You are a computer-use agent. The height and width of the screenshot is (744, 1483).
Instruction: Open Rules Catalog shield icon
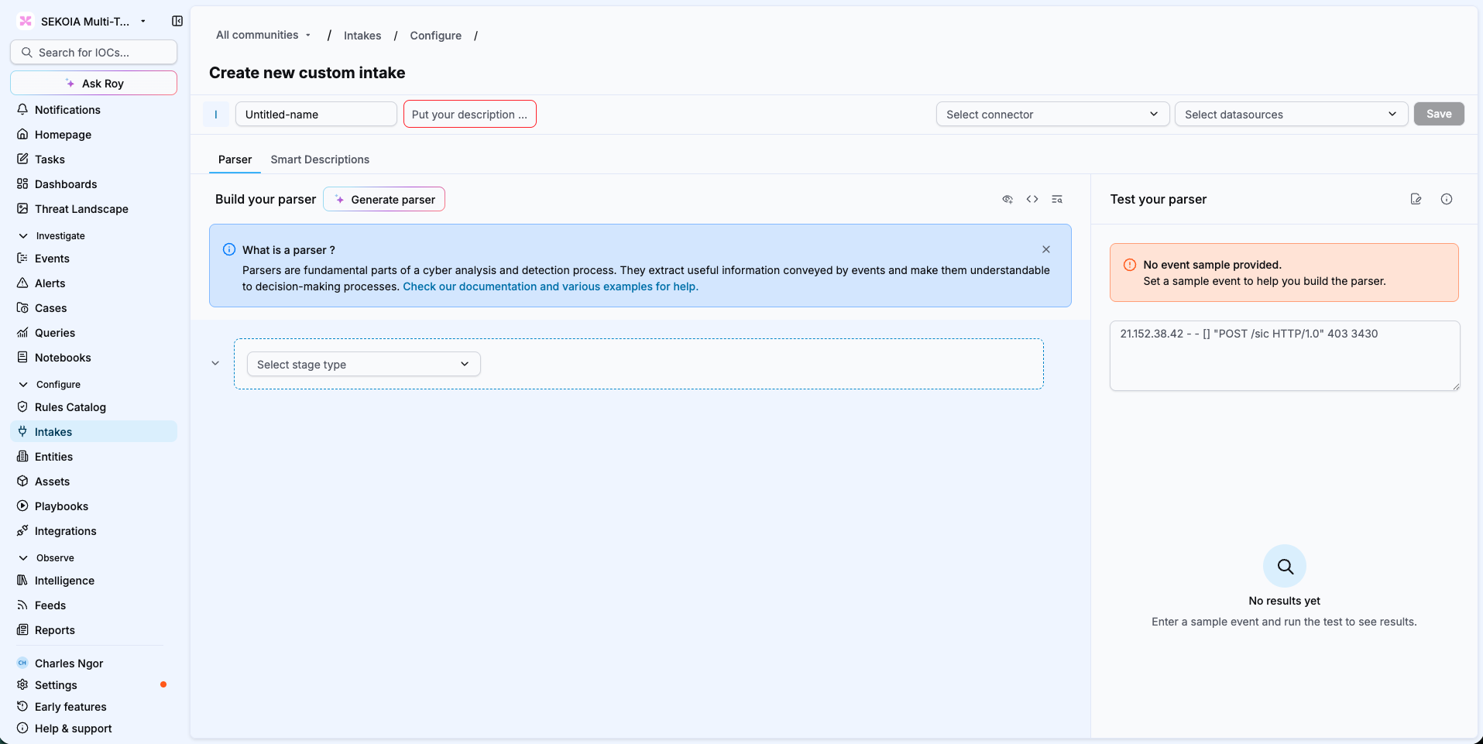coord(22,407)
